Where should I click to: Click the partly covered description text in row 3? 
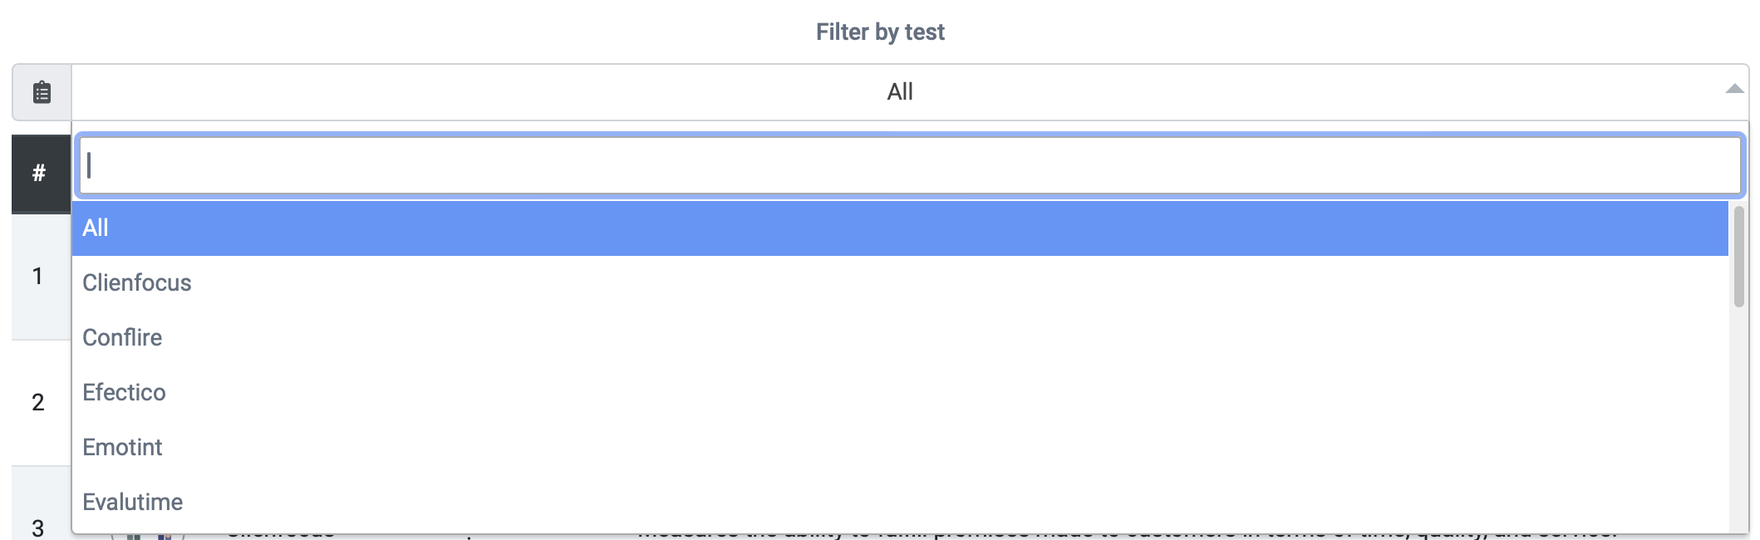[1127, 536]
